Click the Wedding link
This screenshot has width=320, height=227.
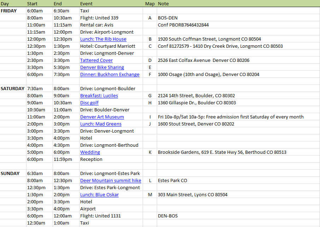point(90,152)
